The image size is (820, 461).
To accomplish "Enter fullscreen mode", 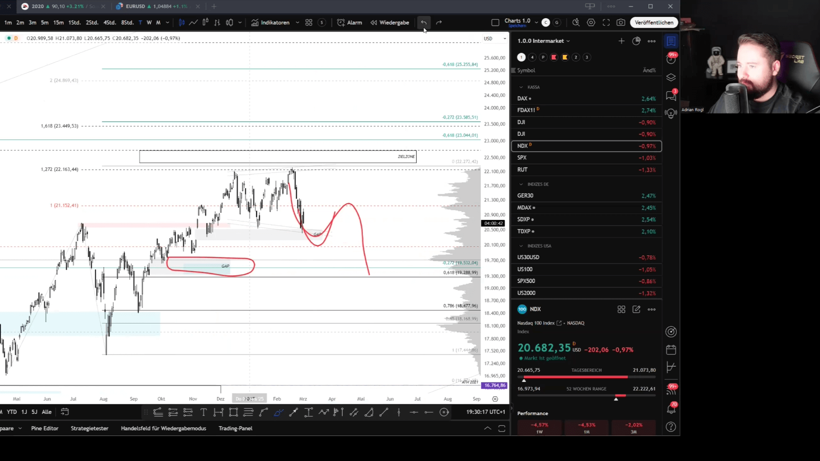I will coord(606,22).
